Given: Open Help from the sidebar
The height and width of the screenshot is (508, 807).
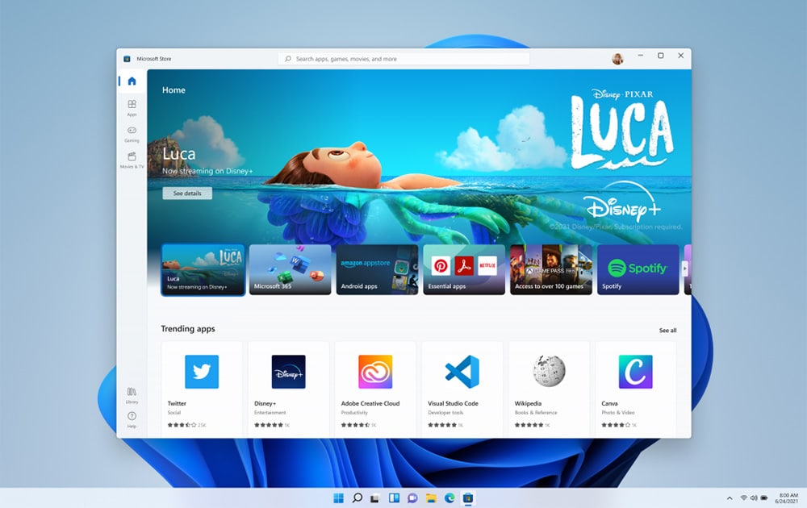Looking at the screenshot, I should coord(132,418).
